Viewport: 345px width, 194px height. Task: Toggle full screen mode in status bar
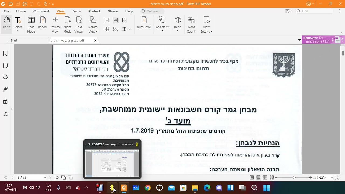point(337,178)
